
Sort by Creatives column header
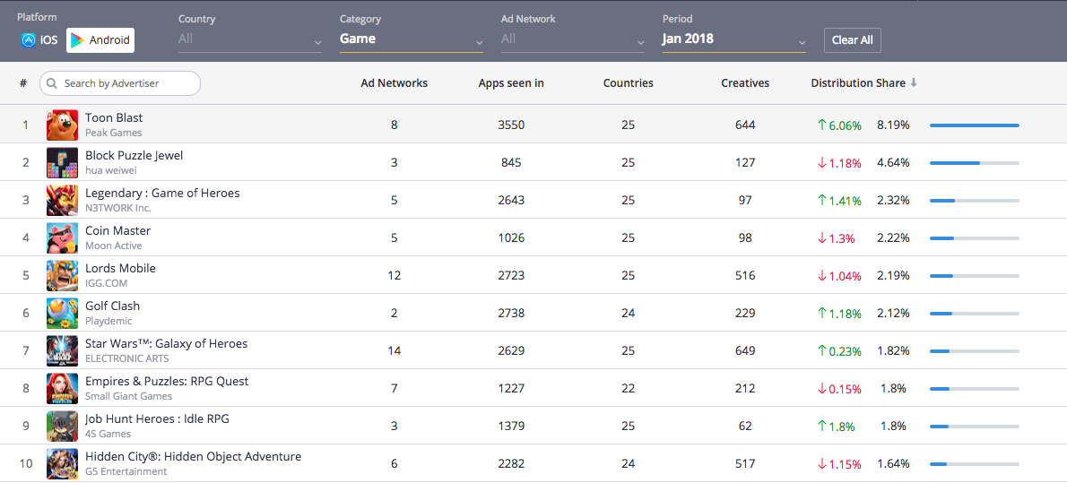[x=745, y=83]
